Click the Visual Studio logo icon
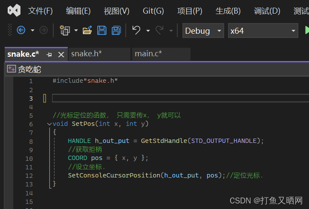309x209 pixels. 14,10
